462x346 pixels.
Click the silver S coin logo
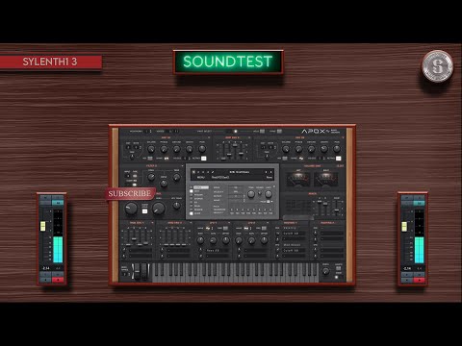pyautogui.click(x=437, y=66)
